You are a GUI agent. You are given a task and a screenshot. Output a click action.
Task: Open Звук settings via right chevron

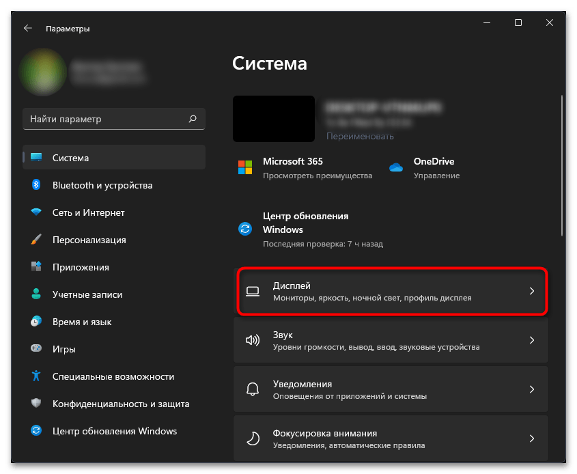pos(532,340)
